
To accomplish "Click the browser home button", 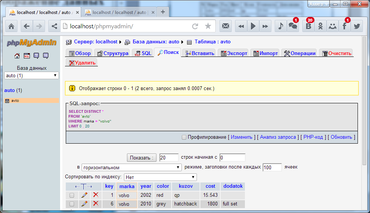I will (11, 26).
